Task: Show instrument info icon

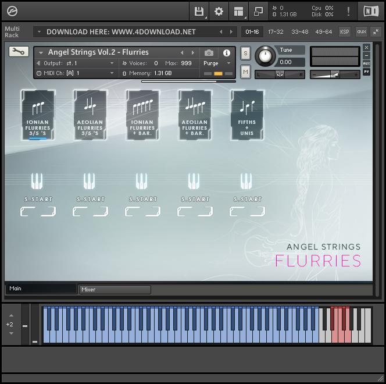Action: point(227,53)
